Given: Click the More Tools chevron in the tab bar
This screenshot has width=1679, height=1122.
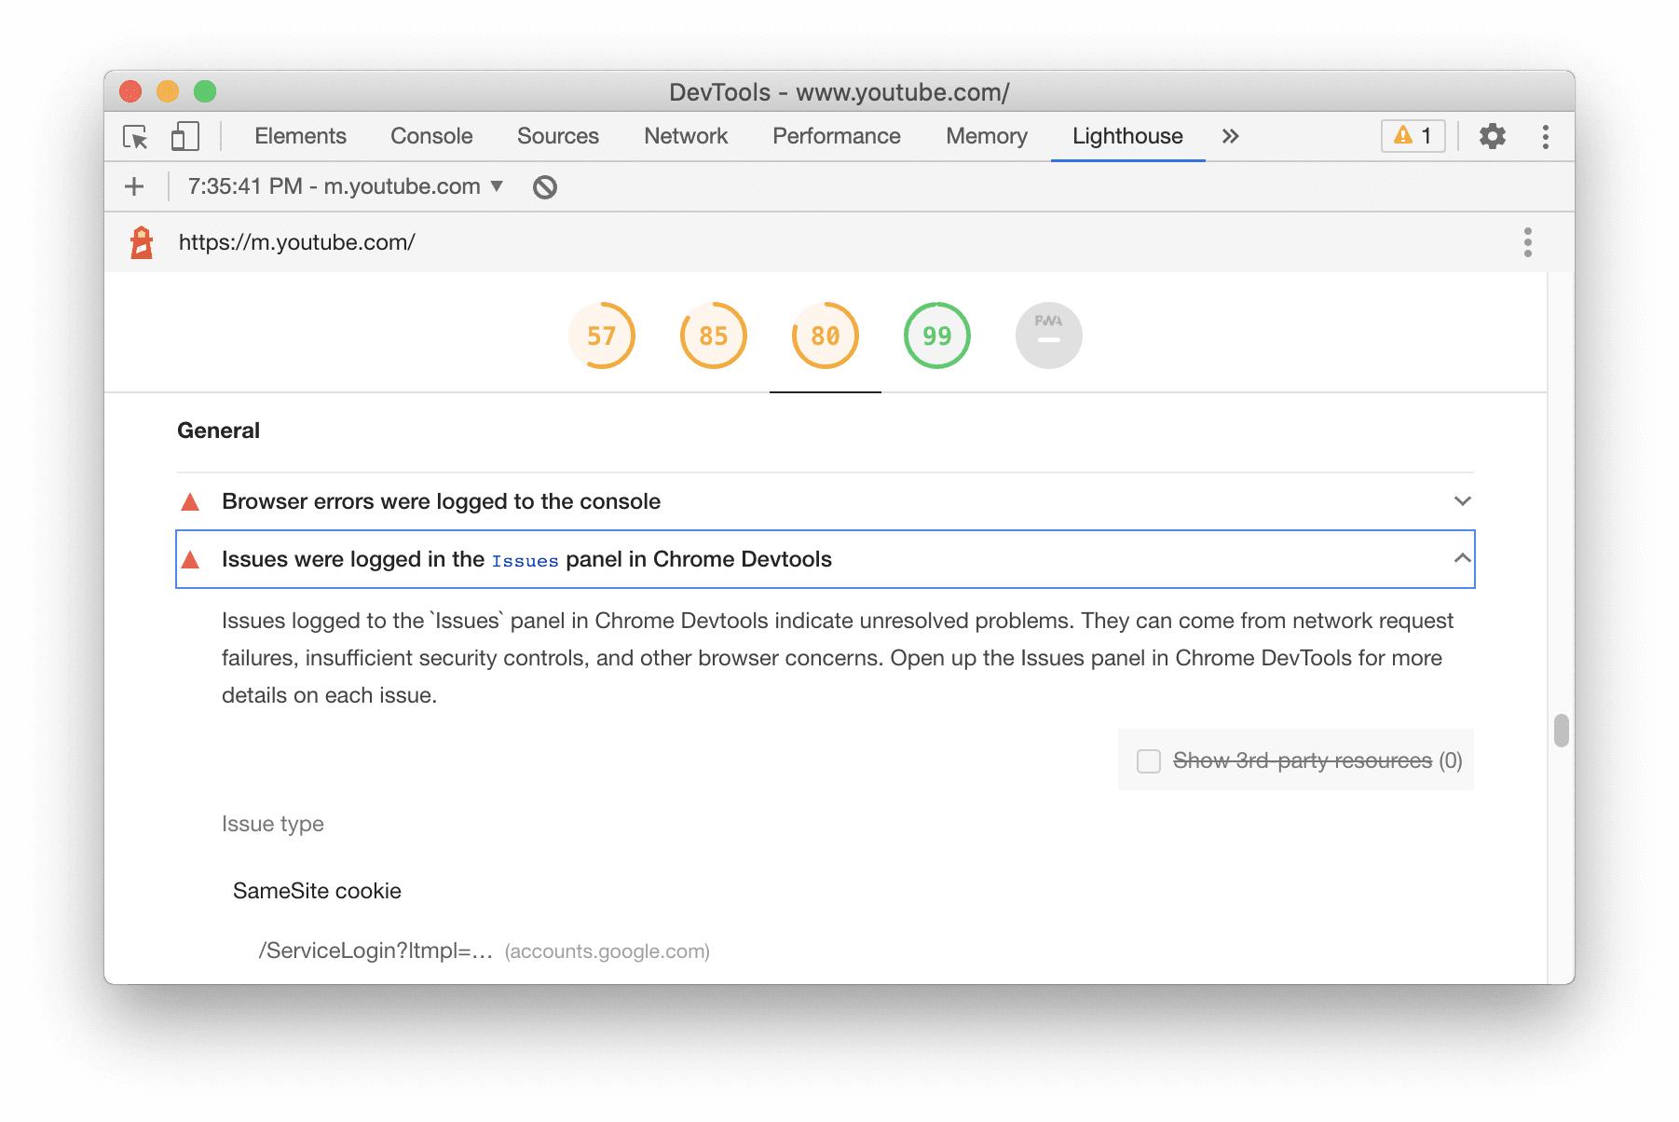Looking at the screenshot, I should [x=1231, y=136].
